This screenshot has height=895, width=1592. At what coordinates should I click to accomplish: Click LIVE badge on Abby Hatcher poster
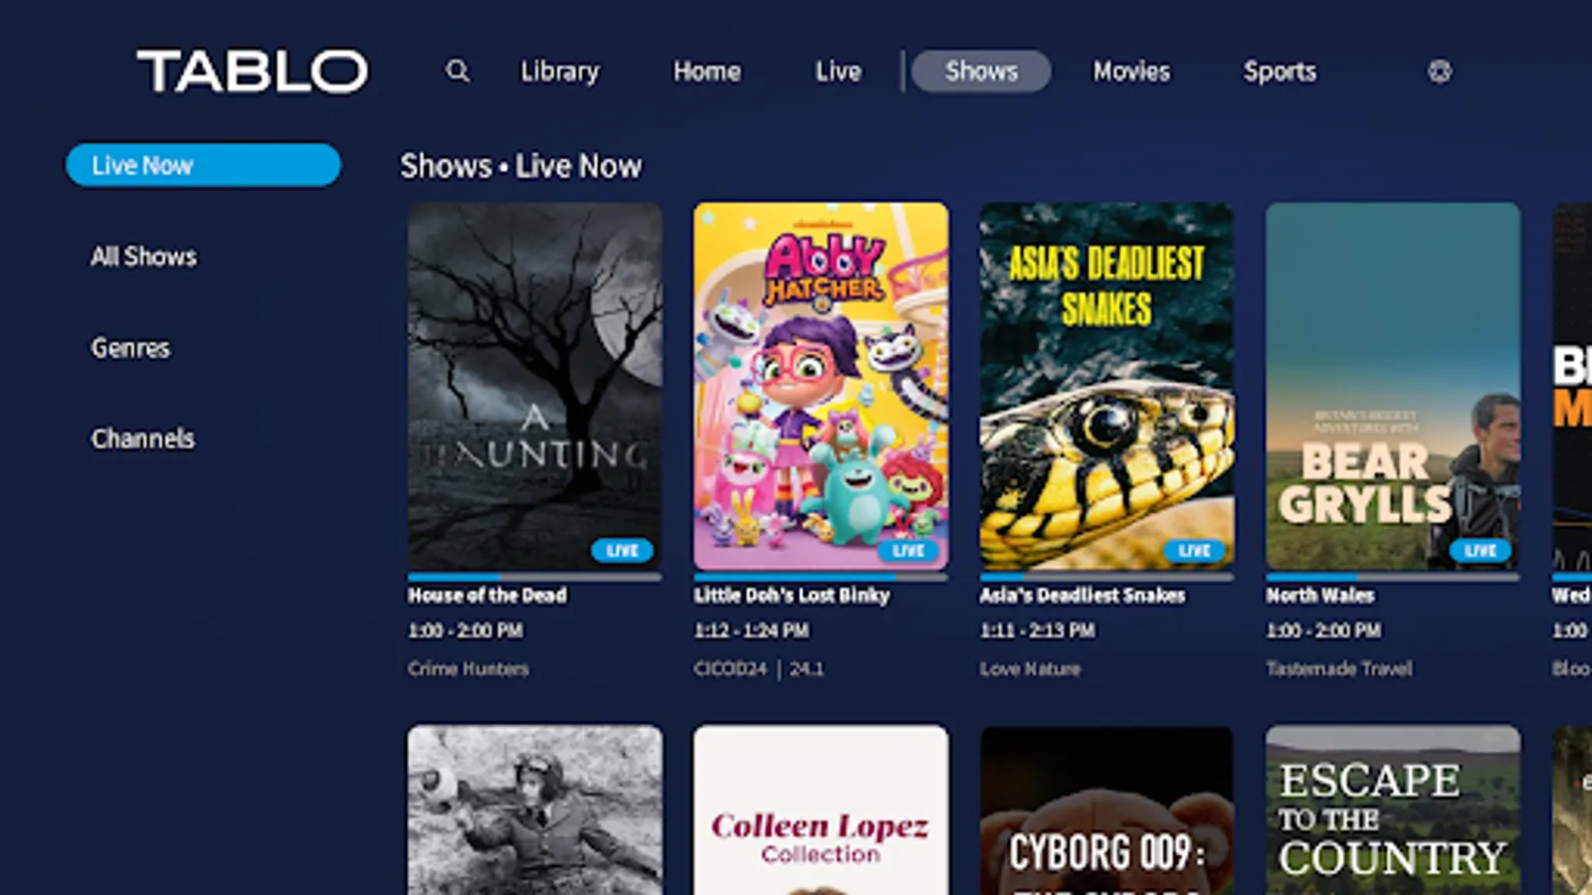pos(908,550)
